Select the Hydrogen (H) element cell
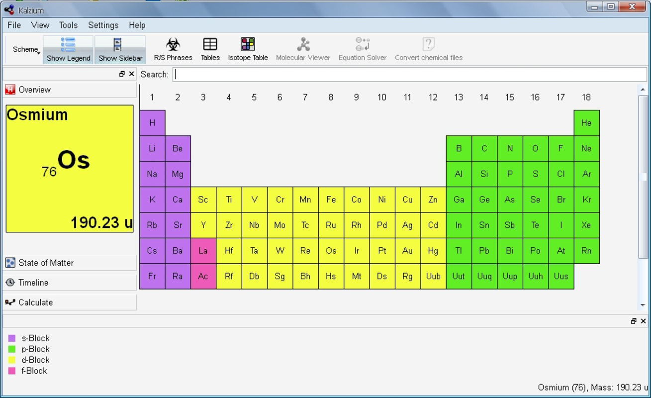The image size is (651, 398). pyautogui.click(x=152, y=123)
